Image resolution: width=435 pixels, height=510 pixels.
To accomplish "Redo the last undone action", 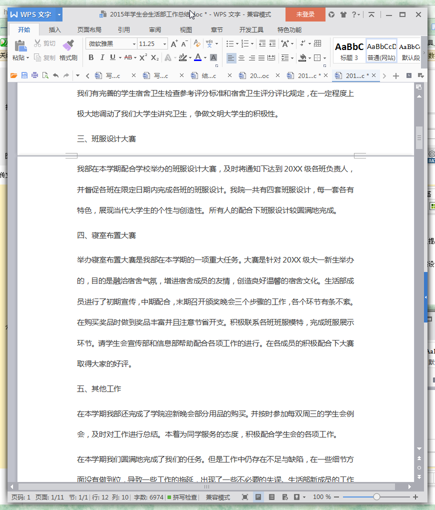I will pos(66,75).
